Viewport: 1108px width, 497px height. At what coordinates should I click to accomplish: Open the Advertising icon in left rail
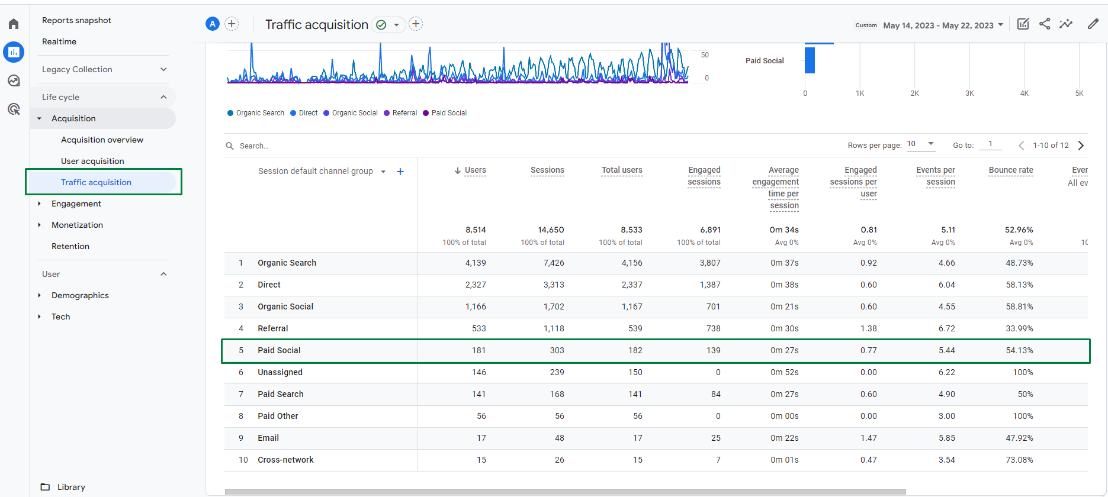pyautogui.click(x=14, y=109)
